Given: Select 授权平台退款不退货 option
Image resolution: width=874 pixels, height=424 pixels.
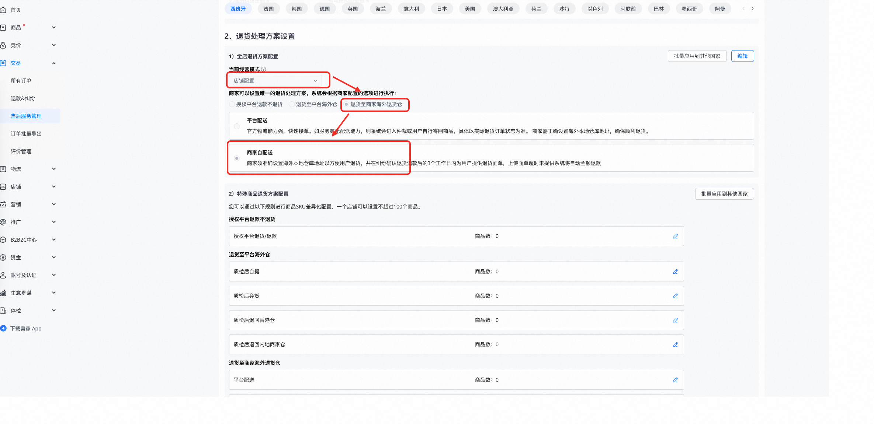Looking at the screenshot, I should (x=232, y=104).
